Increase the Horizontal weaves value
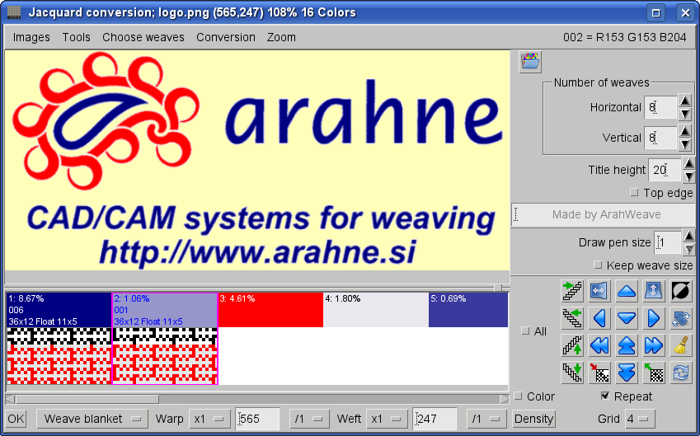This screenshot has height=436, width=700. tap(685, 101)
